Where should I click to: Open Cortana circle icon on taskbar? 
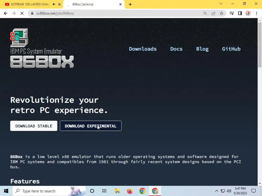click(x=92, y=191)
